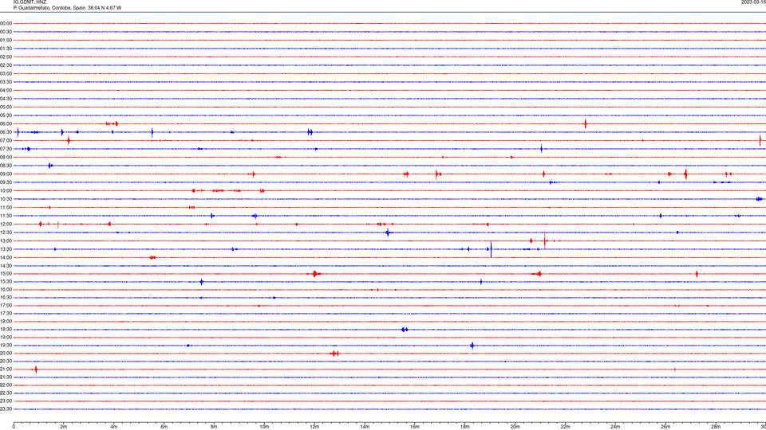766x430 pixels.
Task: Click the 15:00 time label
Action: click(x=6, y=274)
